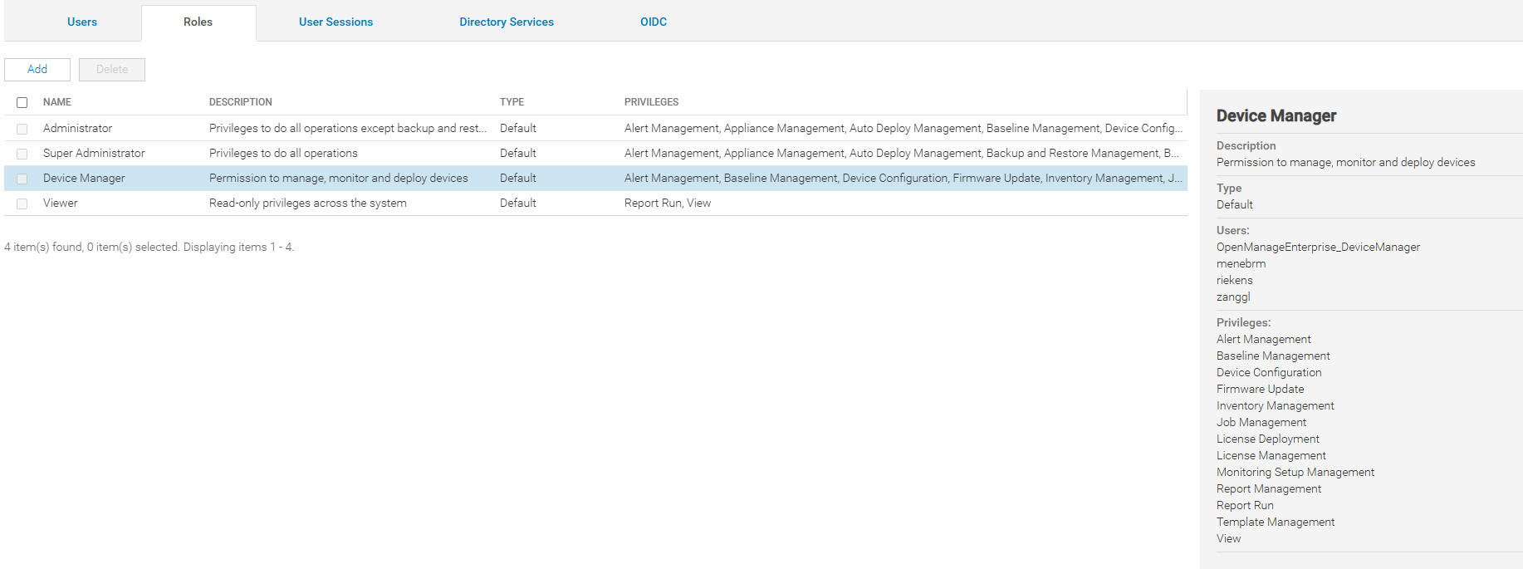
Task: Switch to the Users tab
Action: [x=82, y=22]
